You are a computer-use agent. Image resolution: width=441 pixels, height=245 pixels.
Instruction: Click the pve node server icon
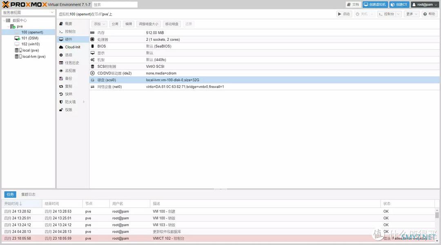(x=13, y=26)
